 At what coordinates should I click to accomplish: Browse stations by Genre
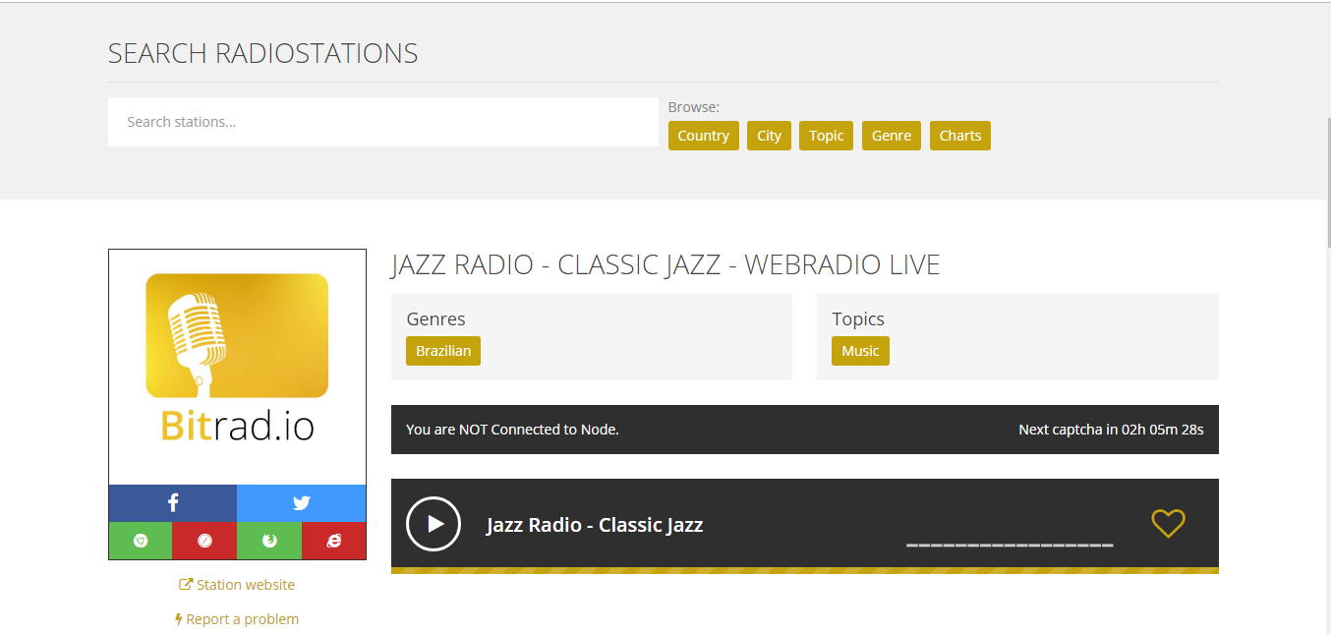coord(892,136)
